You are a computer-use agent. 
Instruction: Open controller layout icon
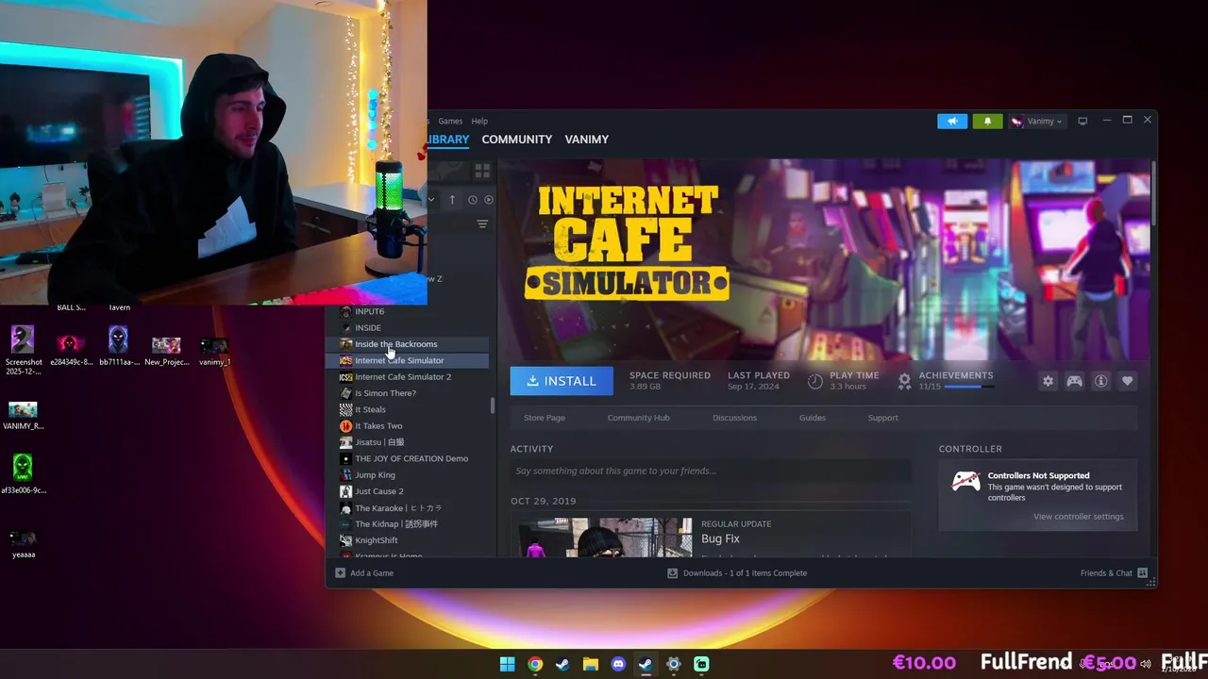[x=1074, y=381]
